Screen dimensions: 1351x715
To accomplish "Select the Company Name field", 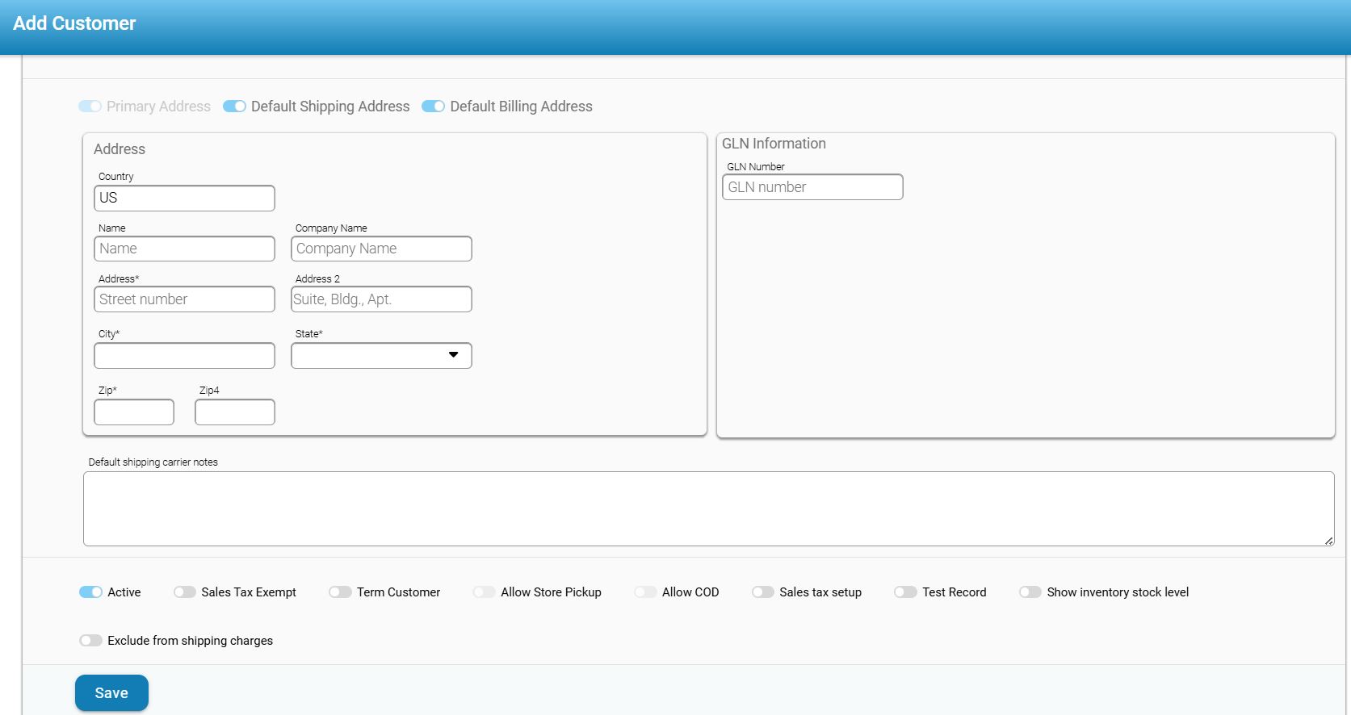I will click(x=381, y=249).
